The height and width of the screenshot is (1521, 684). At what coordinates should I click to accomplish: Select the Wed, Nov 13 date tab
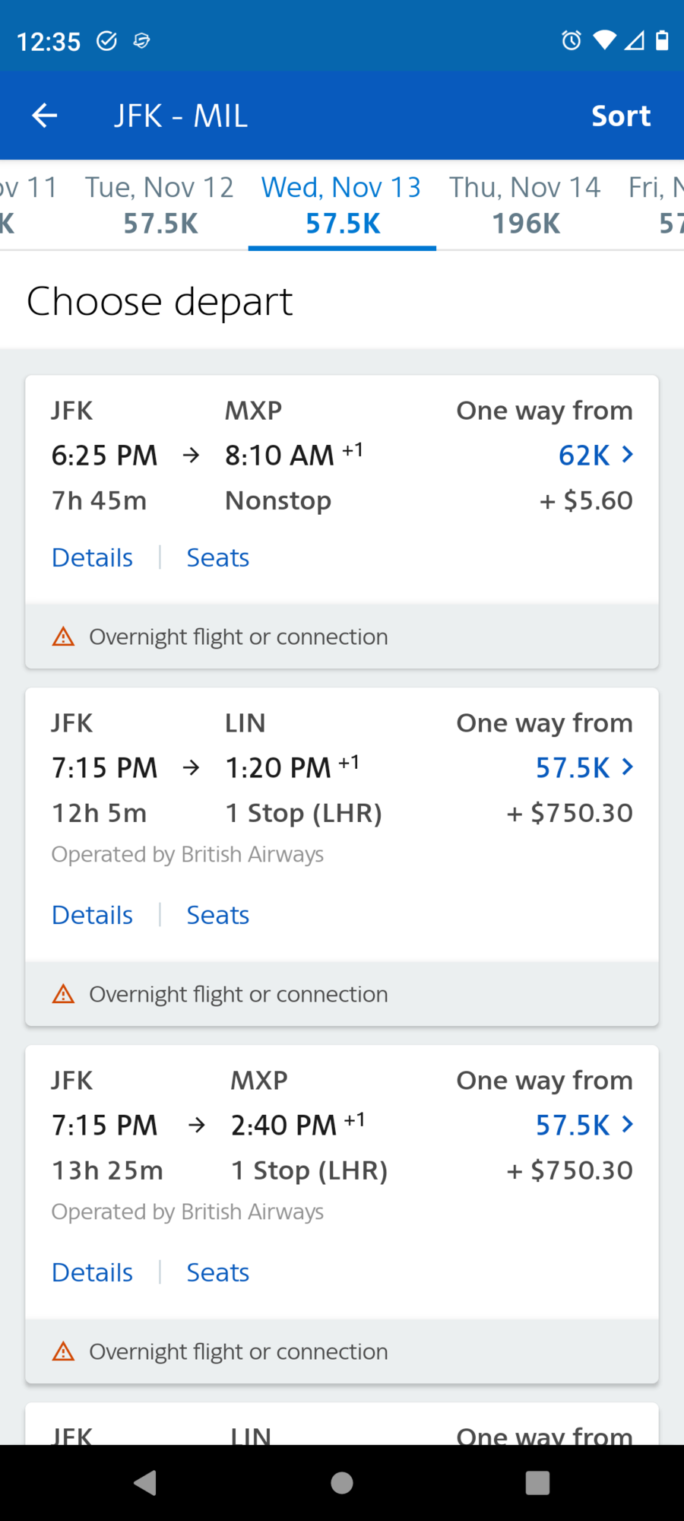click(342, 205)
